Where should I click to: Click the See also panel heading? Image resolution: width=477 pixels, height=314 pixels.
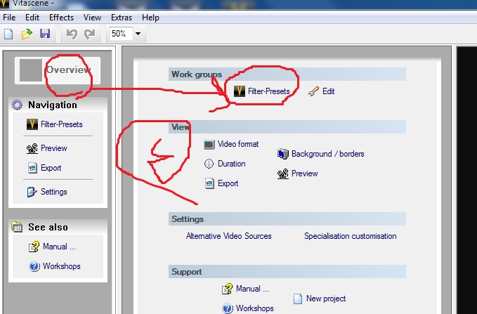pos(48,227)
